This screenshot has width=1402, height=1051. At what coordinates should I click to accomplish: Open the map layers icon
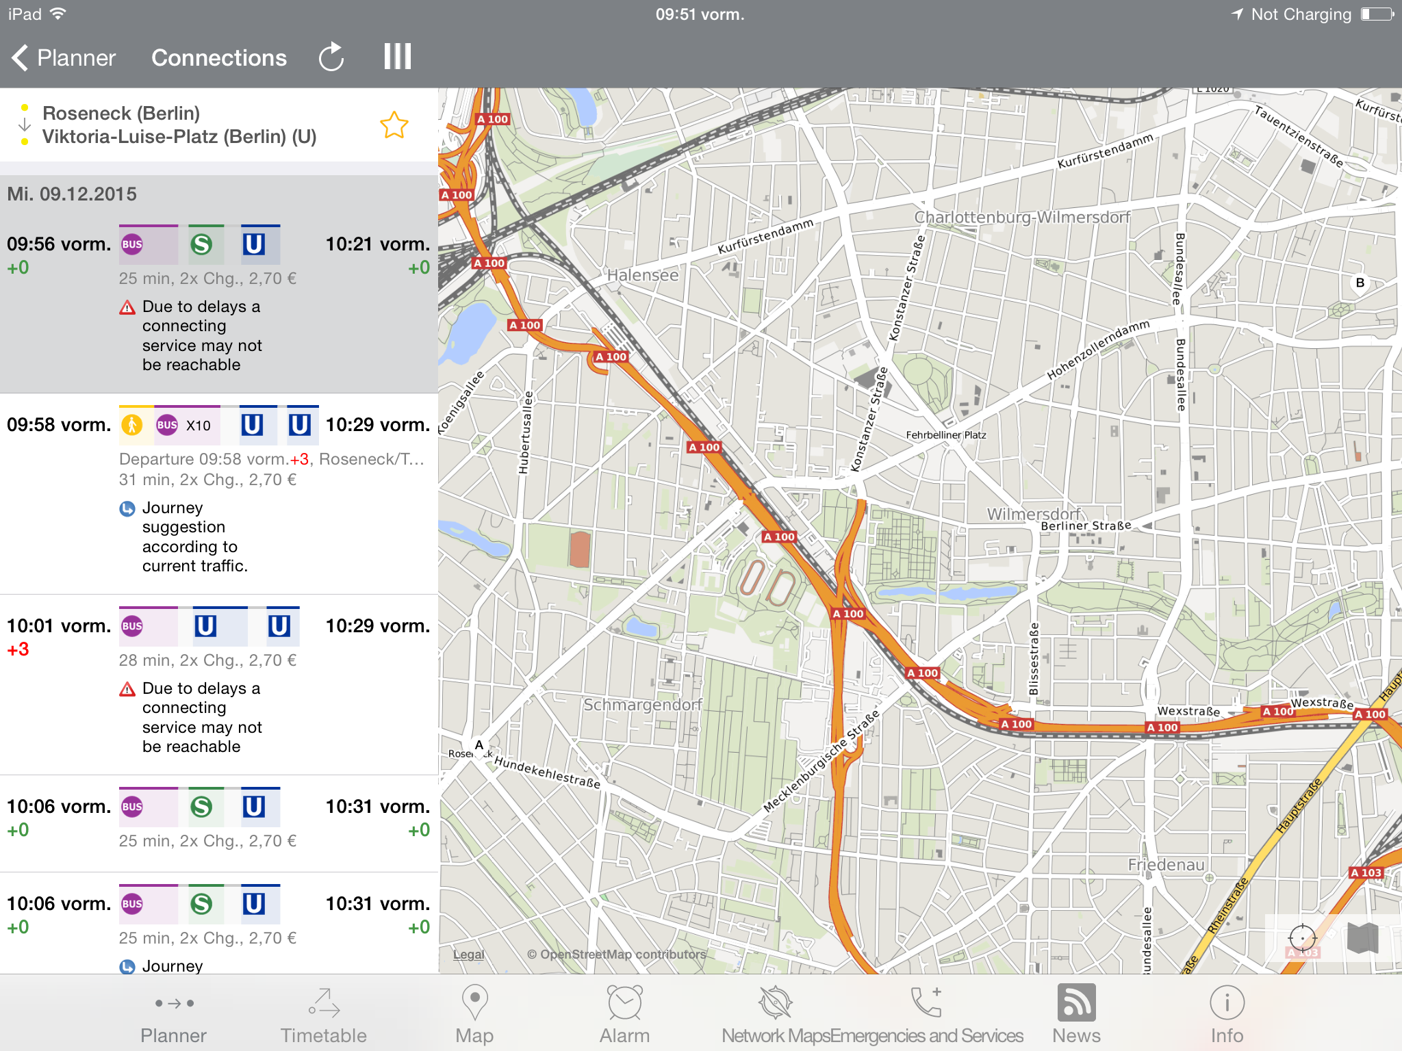coord(1362,937)
